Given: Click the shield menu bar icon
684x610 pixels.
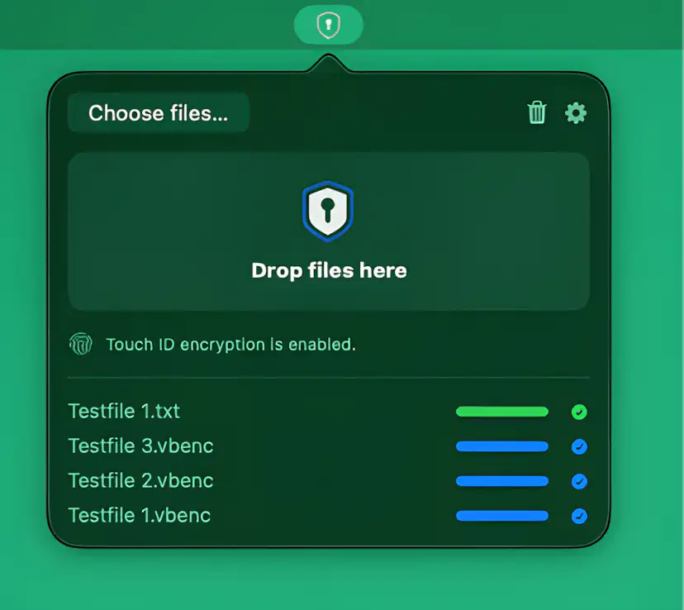Looking at the screenshot, I should [329, 25].
